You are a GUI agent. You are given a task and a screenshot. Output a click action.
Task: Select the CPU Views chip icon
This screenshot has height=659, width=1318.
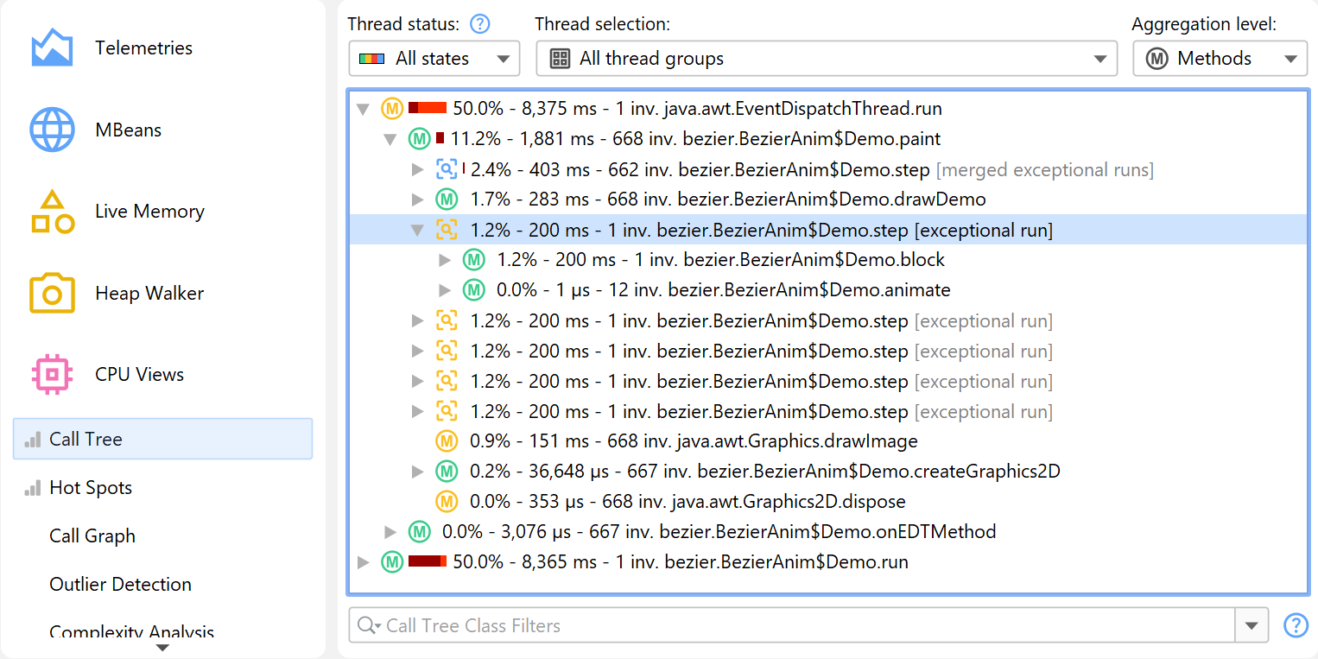click(x=52, y=375)
